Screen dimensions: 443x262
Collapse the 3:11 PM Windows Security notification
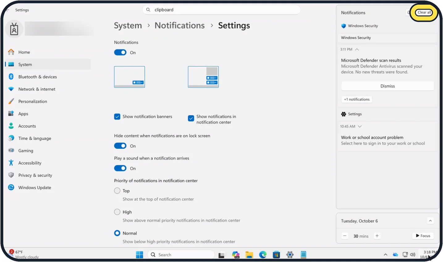click(x=357, y=49)
